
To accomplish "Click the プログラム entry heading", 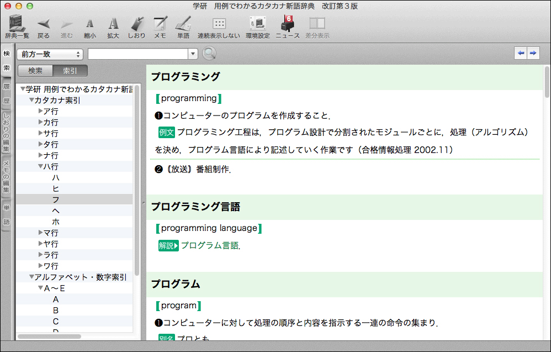I will point(176,284).
